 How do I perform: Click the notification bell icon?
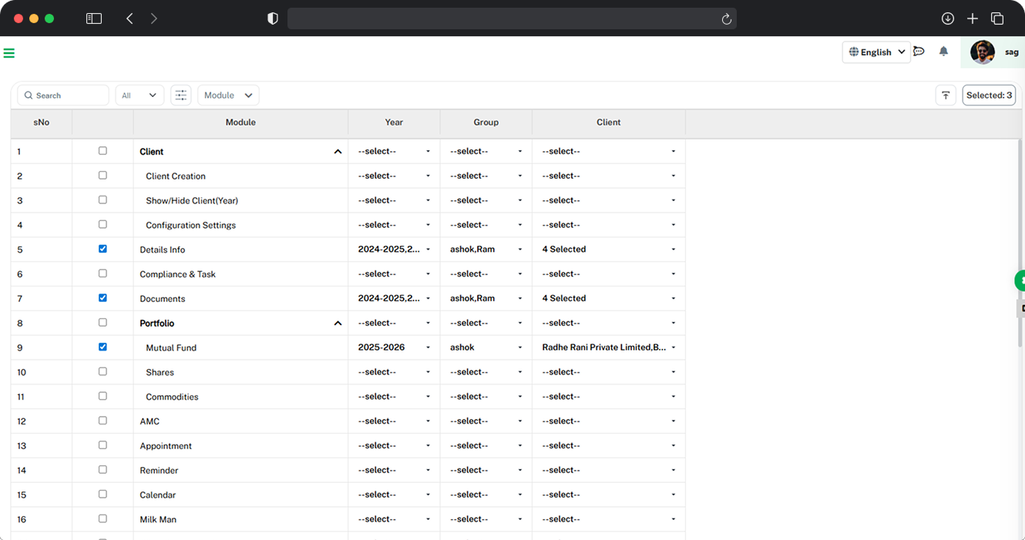pos(943,52)
